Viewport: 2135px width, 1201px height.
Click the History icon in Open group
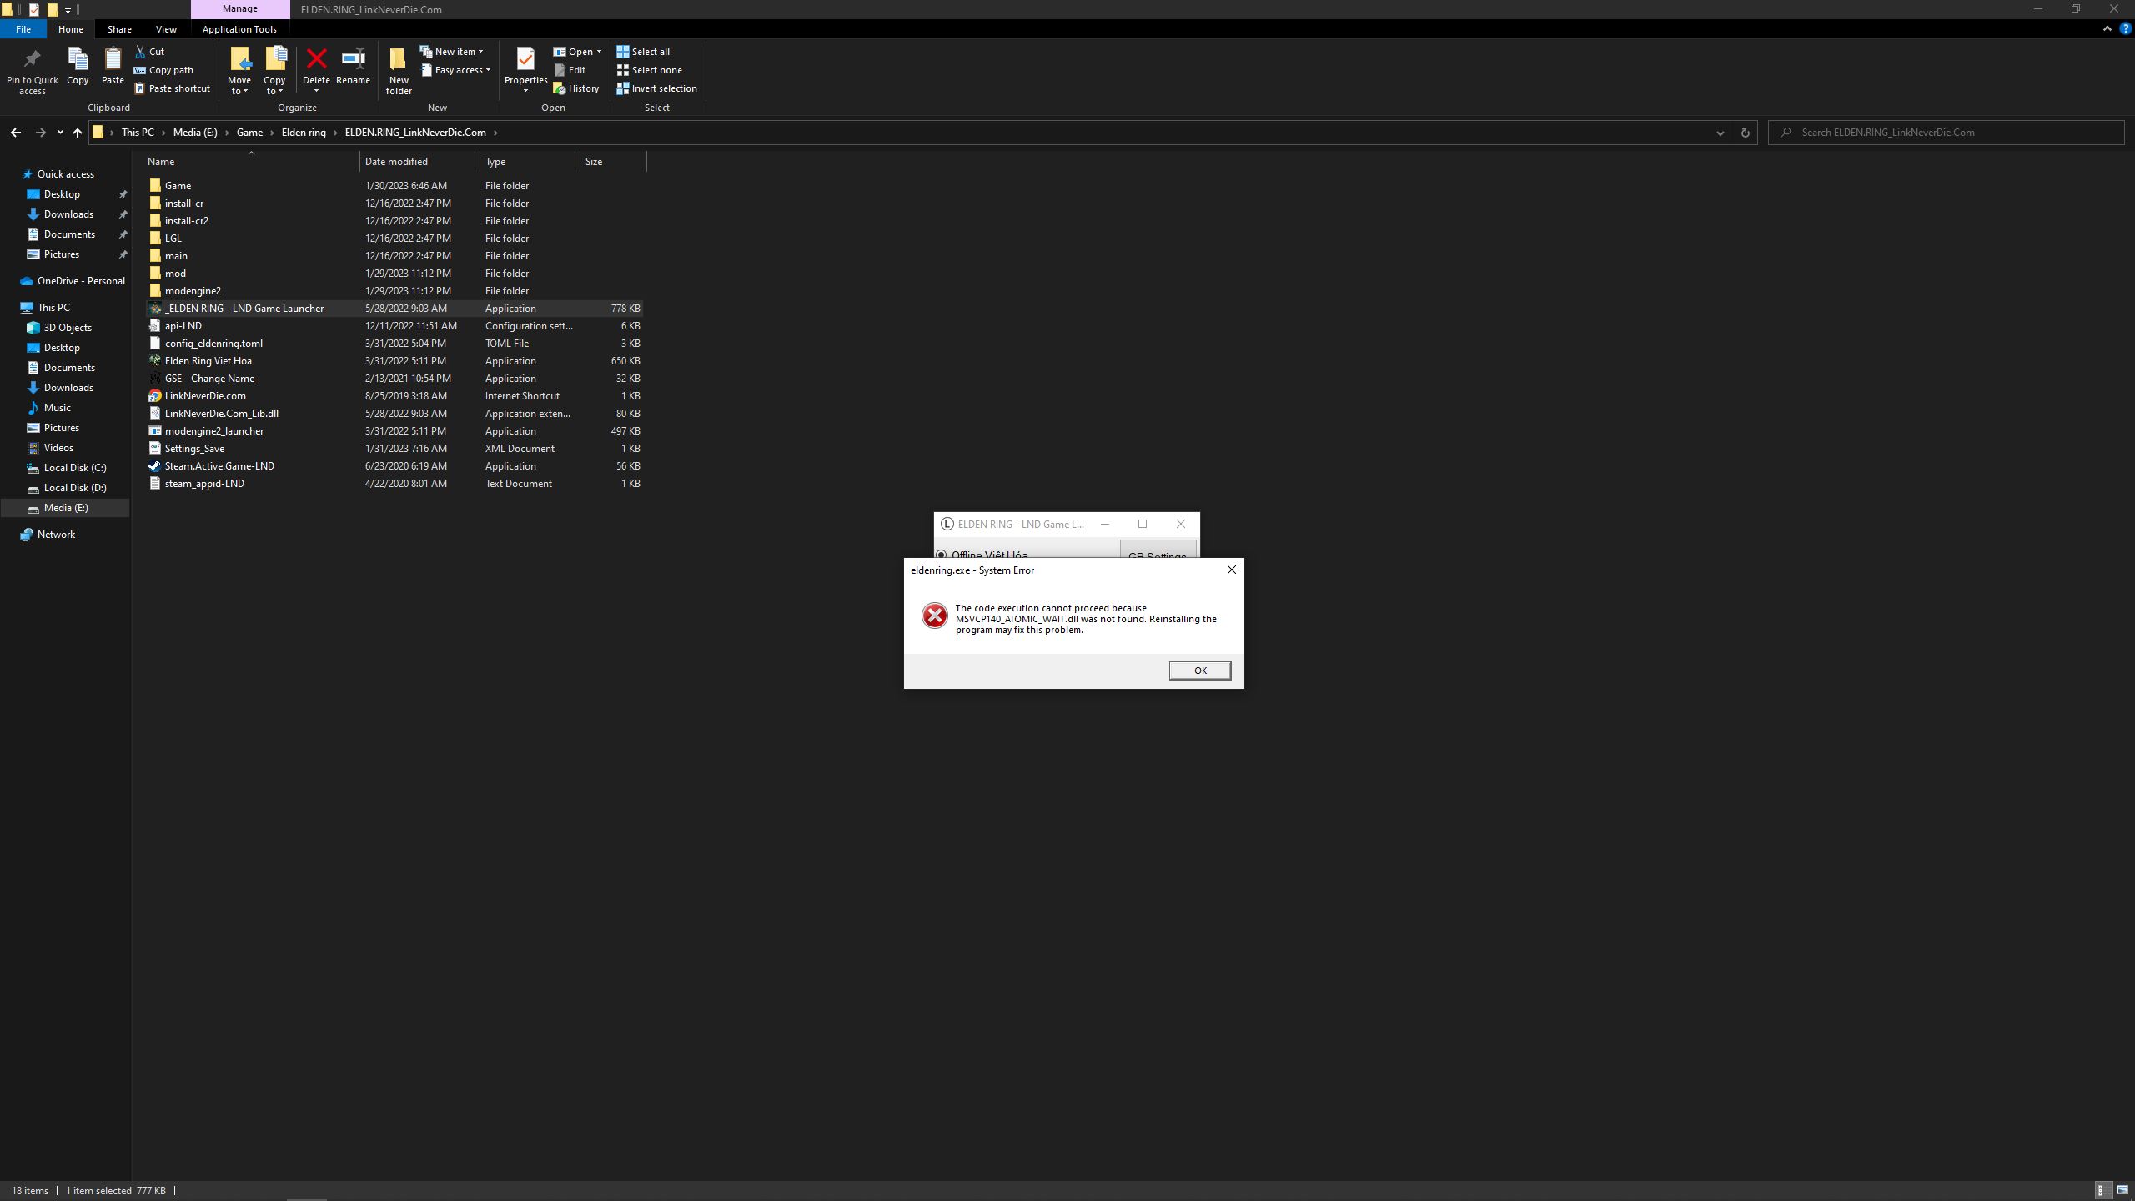(x=560, y=88)
